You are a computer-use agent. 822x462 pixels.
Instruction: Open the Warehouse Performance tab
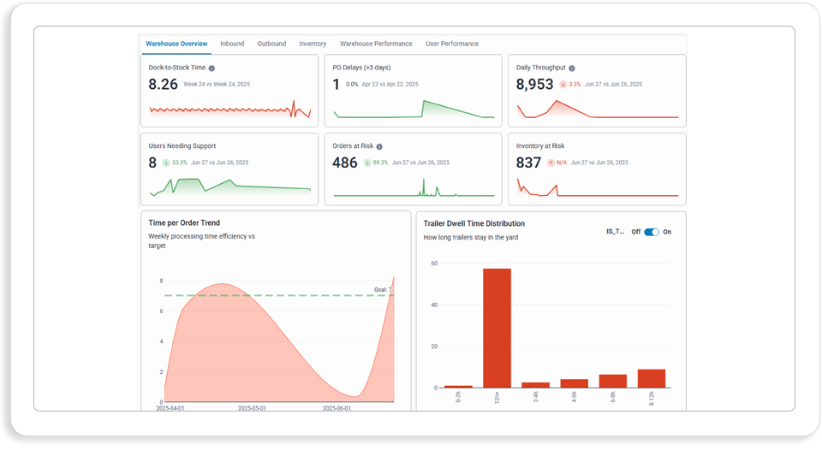tap(376, 44)
